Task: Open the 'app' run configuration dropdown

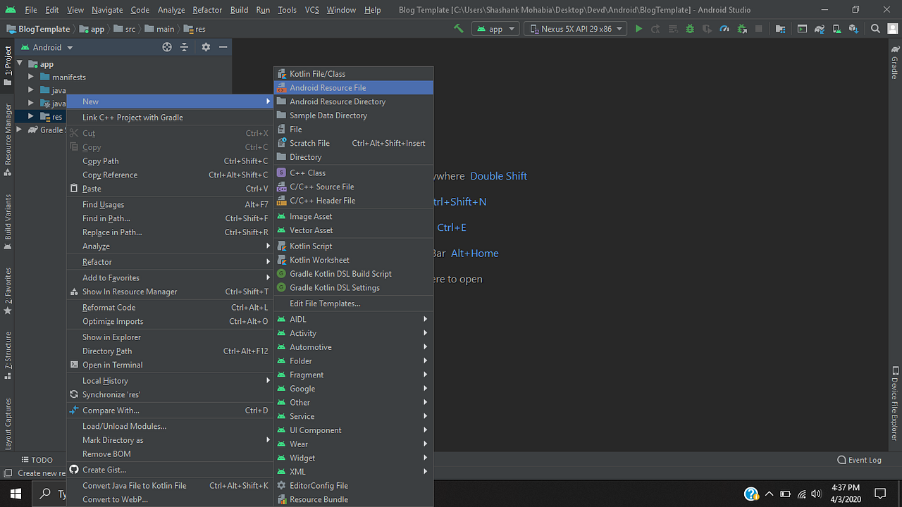Action: [x=495, y=28]
